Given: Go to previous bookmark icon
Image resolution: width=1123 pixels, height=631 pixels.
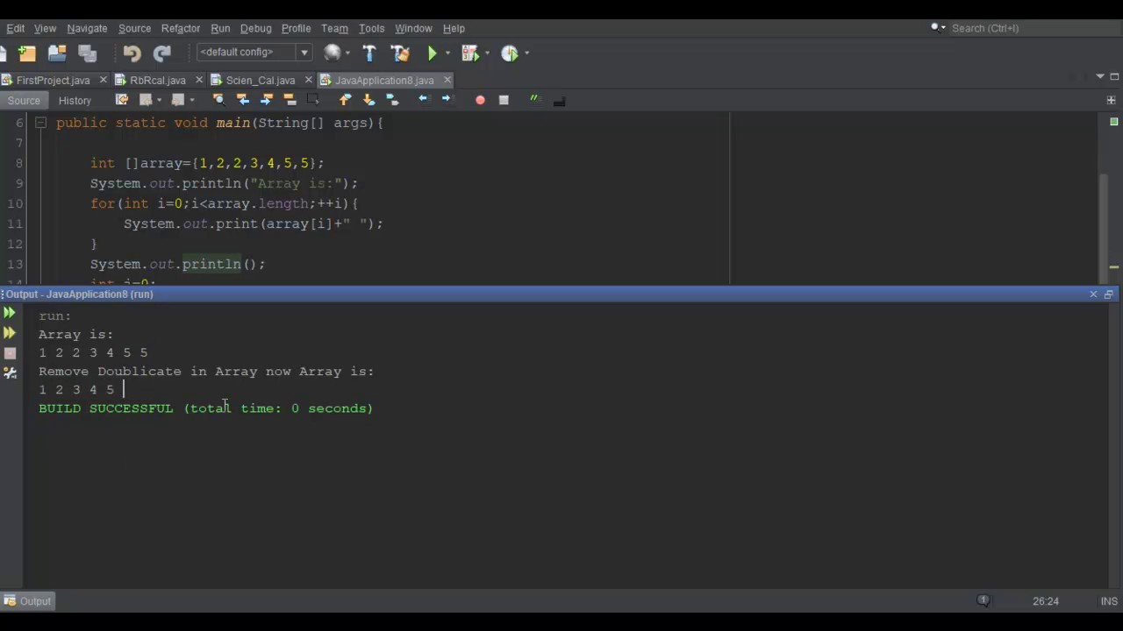Looking at the screenshot, I should [x=345, y=100].
